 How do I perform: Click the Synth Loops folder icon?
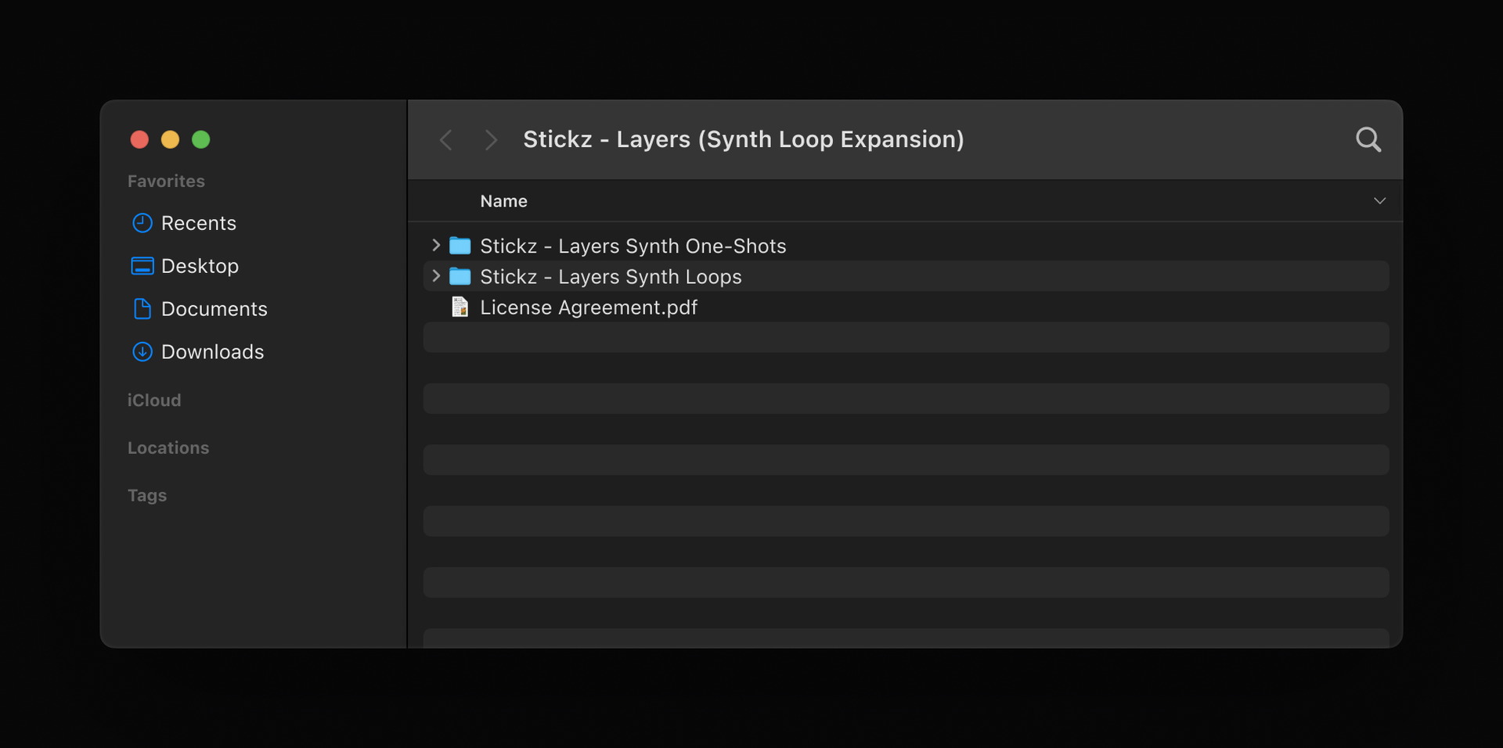pyautogui.click(x=460, y=277)
